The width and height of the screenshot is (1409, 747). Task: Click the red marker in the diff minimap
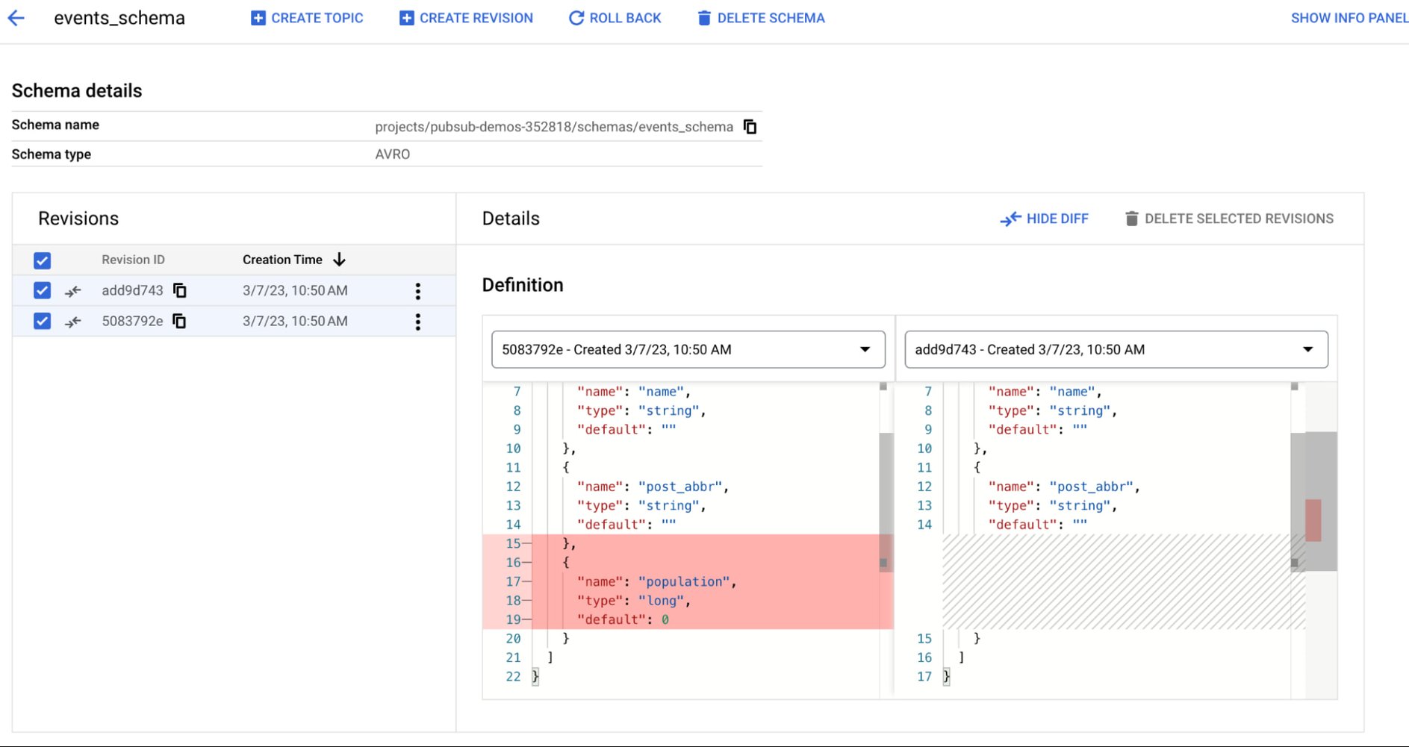point(1313,520)
